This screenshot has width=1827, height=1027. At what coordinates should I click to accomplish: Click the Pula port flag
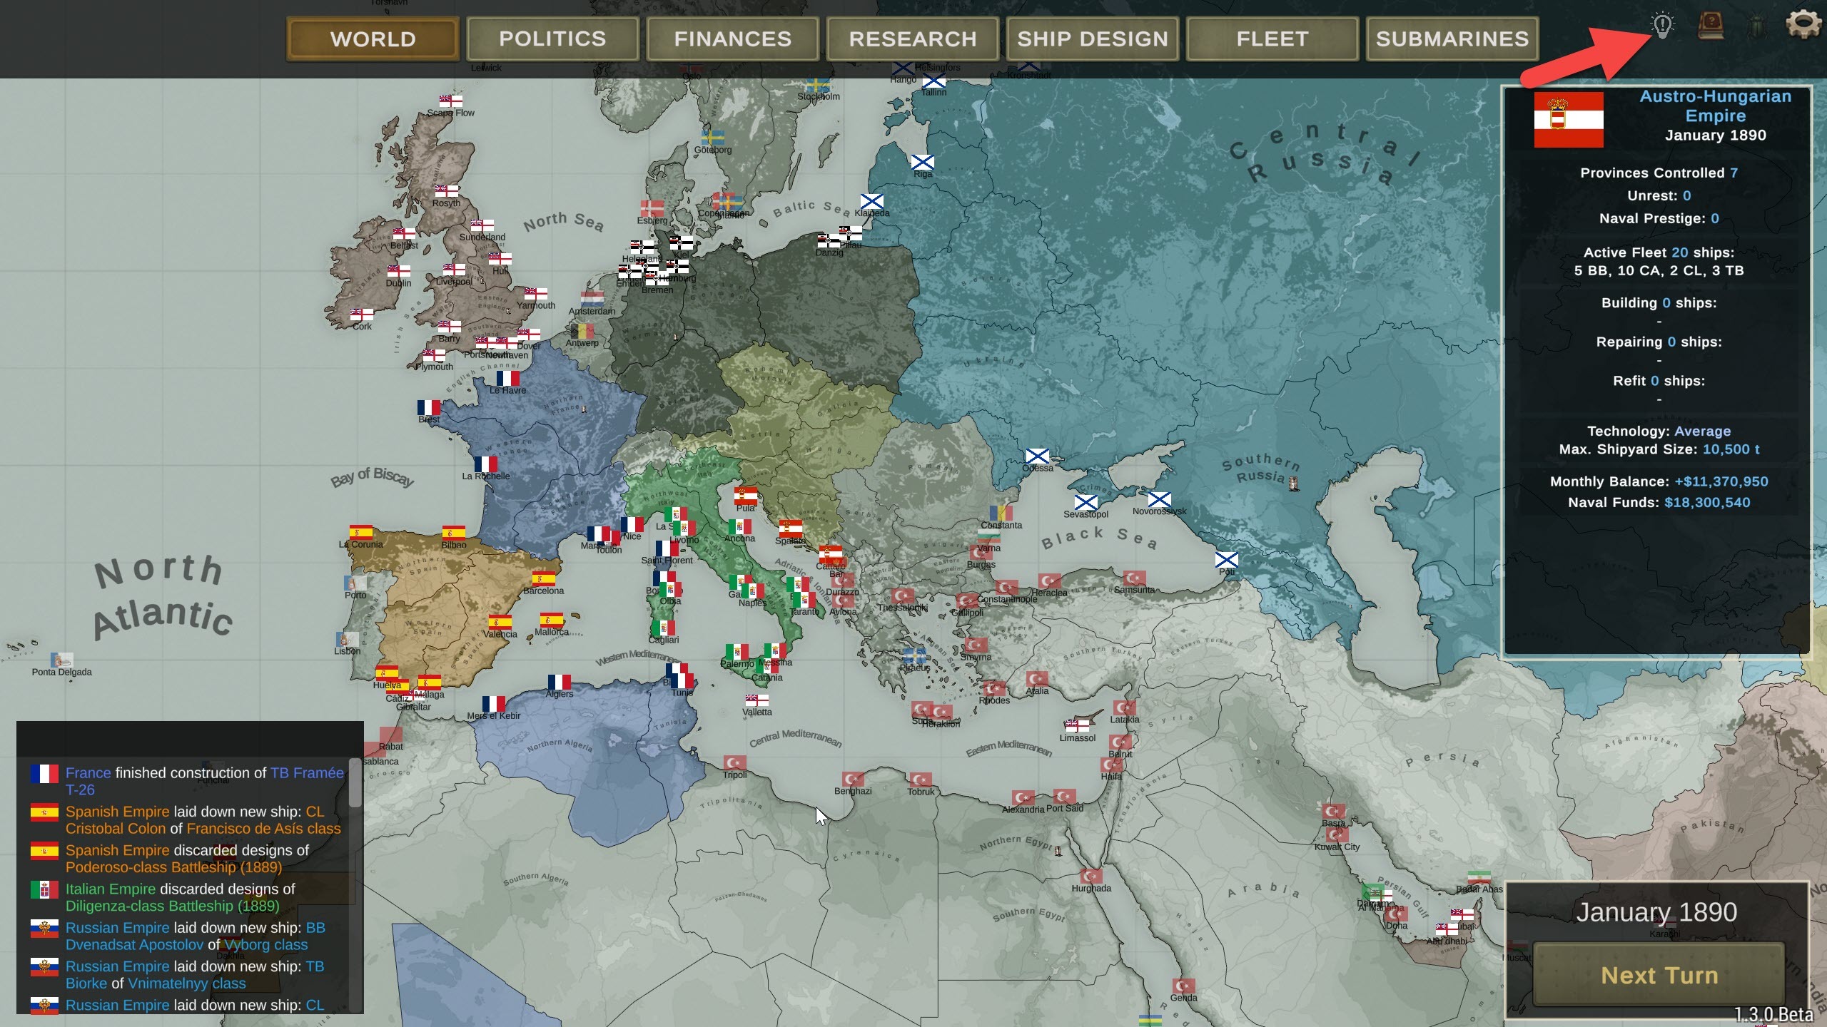pos(746,495)
